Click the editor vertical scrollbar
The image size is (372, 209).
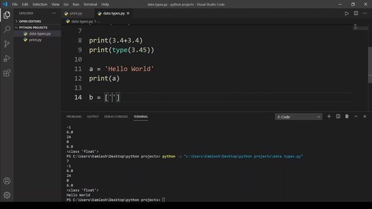click(370, 65)
